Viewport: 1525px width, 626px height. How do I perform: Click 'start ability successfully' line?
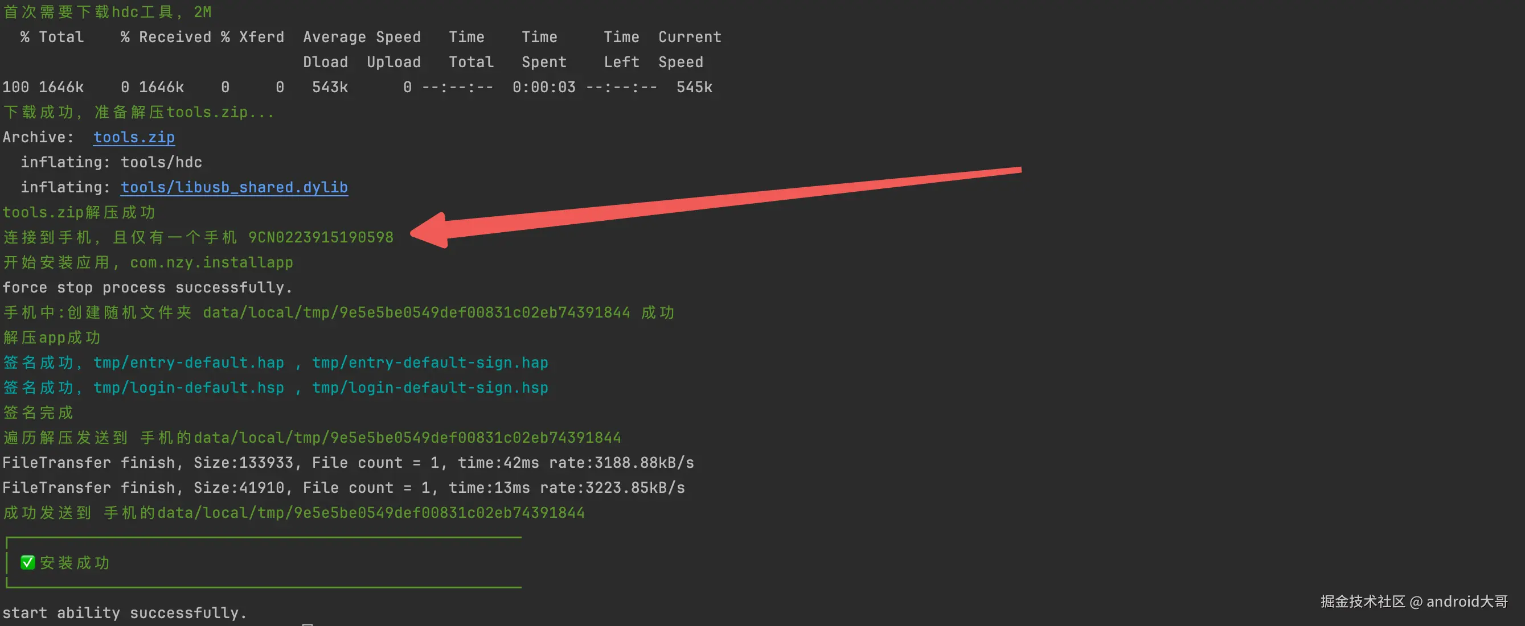124,613
